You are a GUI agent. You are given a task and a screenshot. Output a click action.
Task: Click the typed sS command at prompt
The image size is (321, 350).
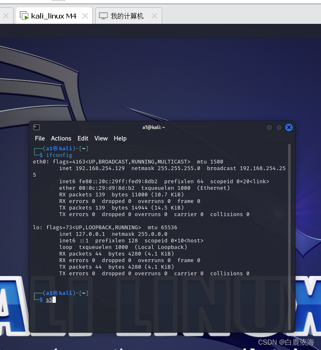(49, 299)
